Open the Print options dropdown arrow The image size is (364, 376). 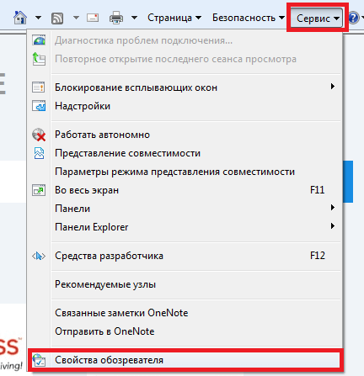pyautogui.click(x=135, y=18)
